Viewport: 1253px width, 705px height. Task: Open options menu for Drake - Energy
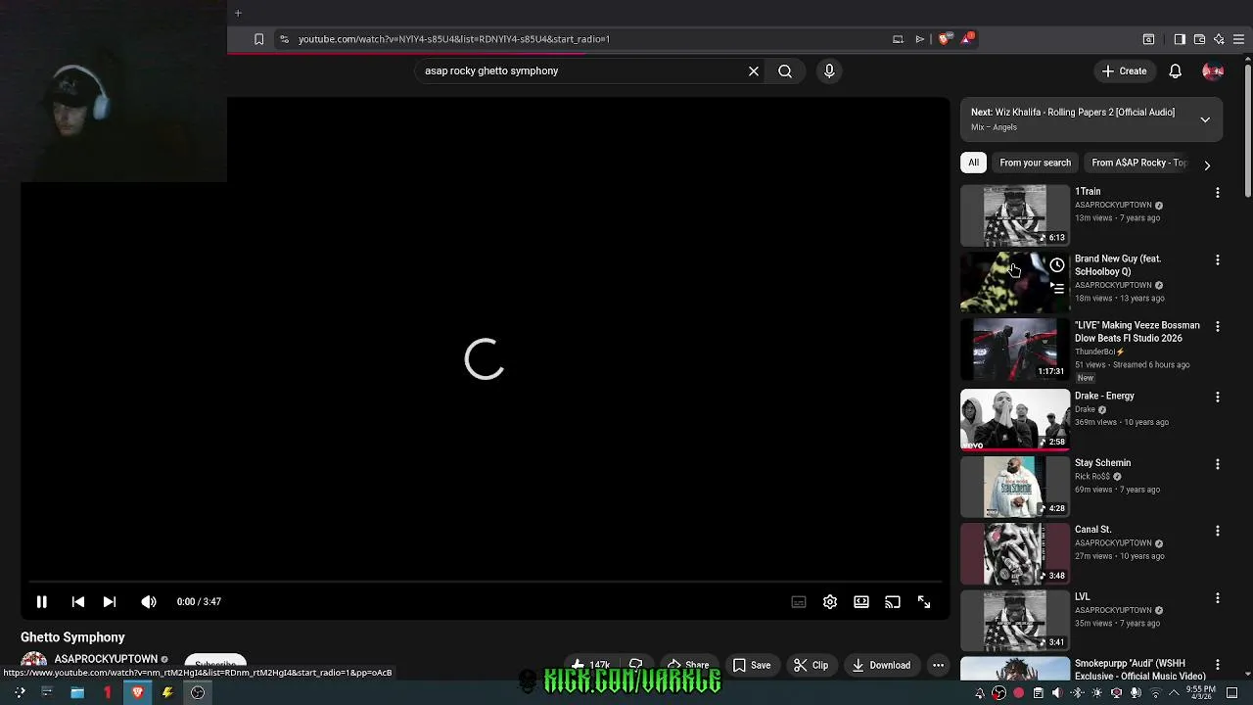(1218, 398)
